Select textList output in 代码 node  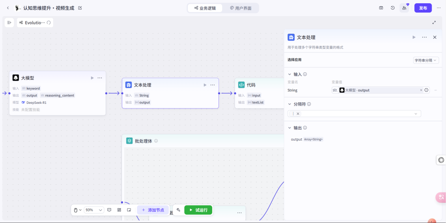point(256,103)
